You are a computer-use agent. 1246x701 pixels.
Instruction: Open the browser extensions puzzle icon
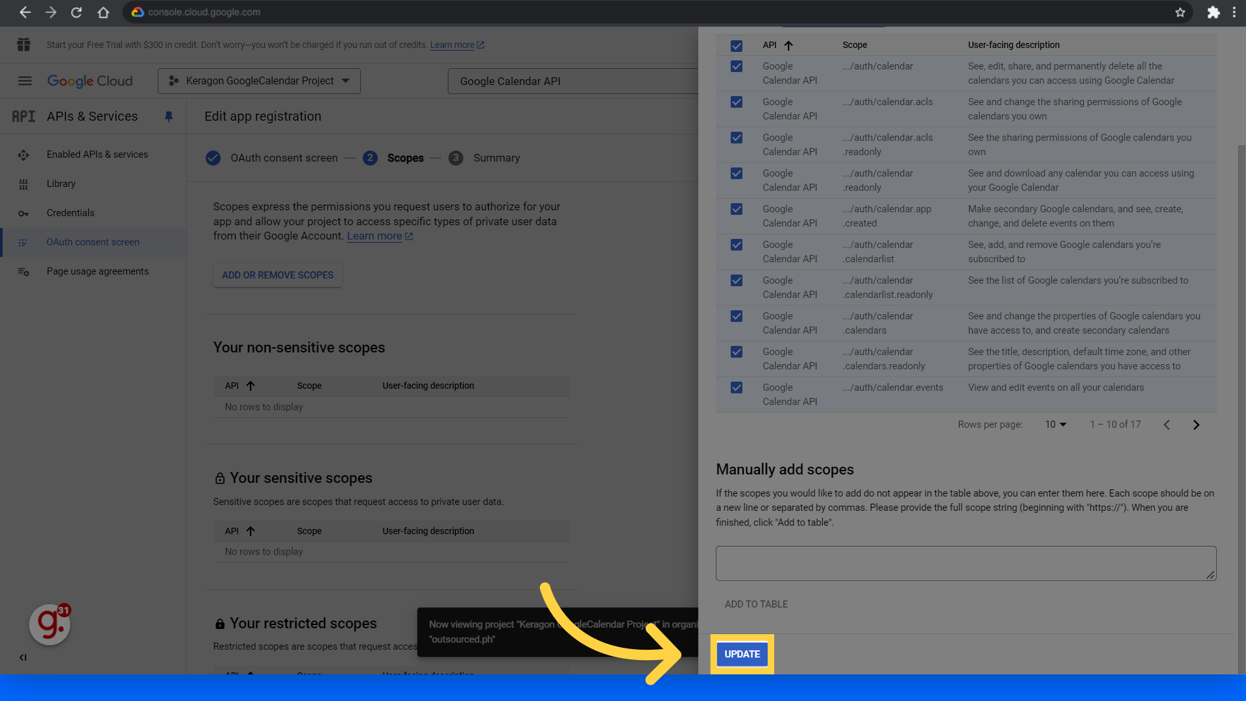pos(1213,12)
